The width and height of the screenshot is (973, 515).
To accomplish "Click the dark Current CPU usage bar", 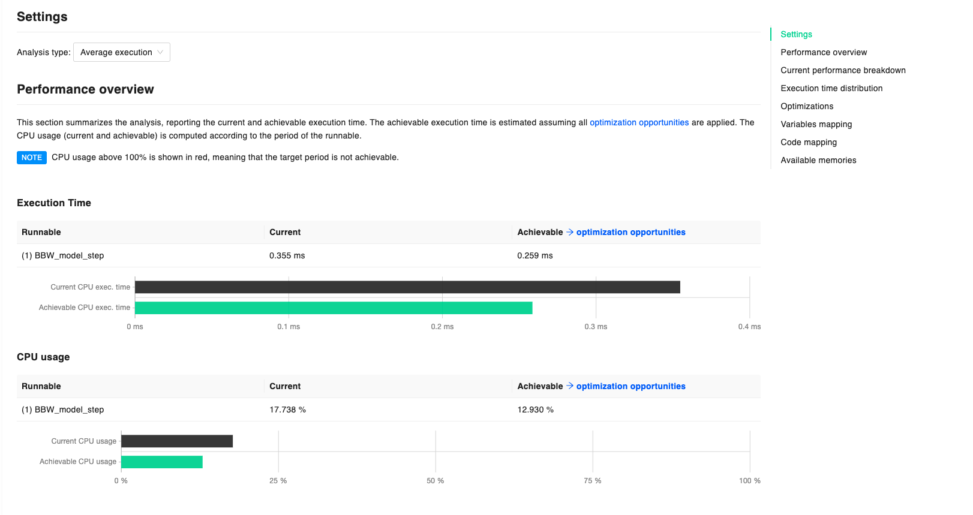I will point(177,441).
